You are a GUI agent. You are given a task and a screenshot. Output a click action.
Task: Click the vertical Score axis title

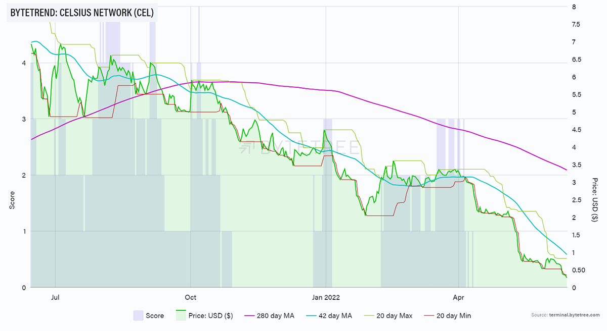[x=11, y=200]
